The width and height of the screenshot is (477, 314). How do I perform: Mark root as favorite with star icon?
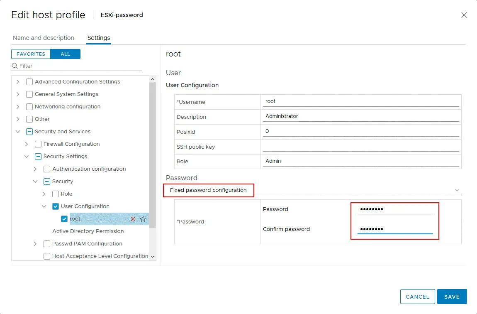pos(143,219)
